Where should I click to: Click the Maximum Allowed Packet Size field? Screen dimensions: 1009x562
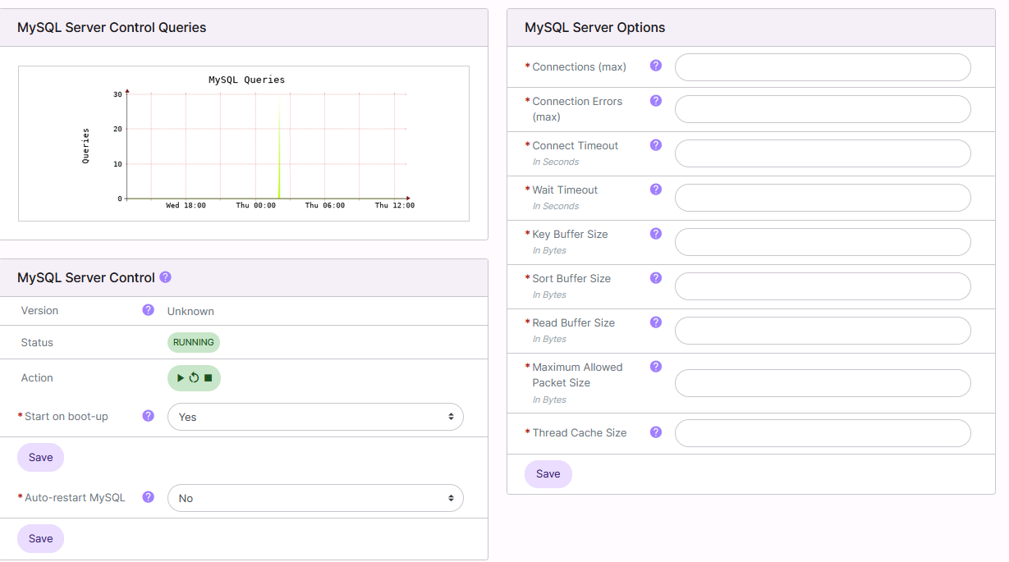coord(822,383)
